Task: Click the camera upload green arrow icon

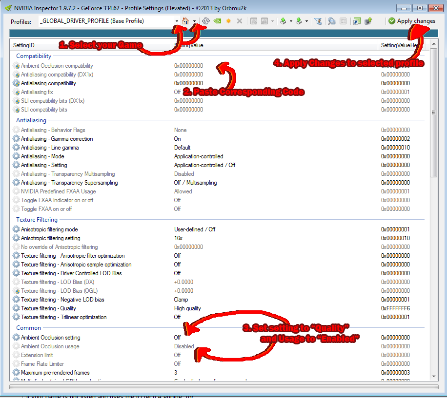Action: tap(368, 21)
